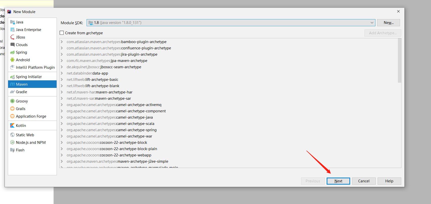Viewport: 431px width, 204px height.
Task: Click the archetype list vertical scrollbar
Action: click(399, 60)
